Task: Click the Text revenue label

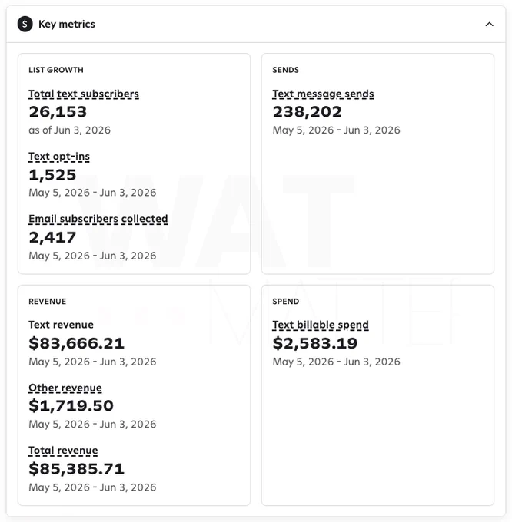Action: [x=61, y=325]
